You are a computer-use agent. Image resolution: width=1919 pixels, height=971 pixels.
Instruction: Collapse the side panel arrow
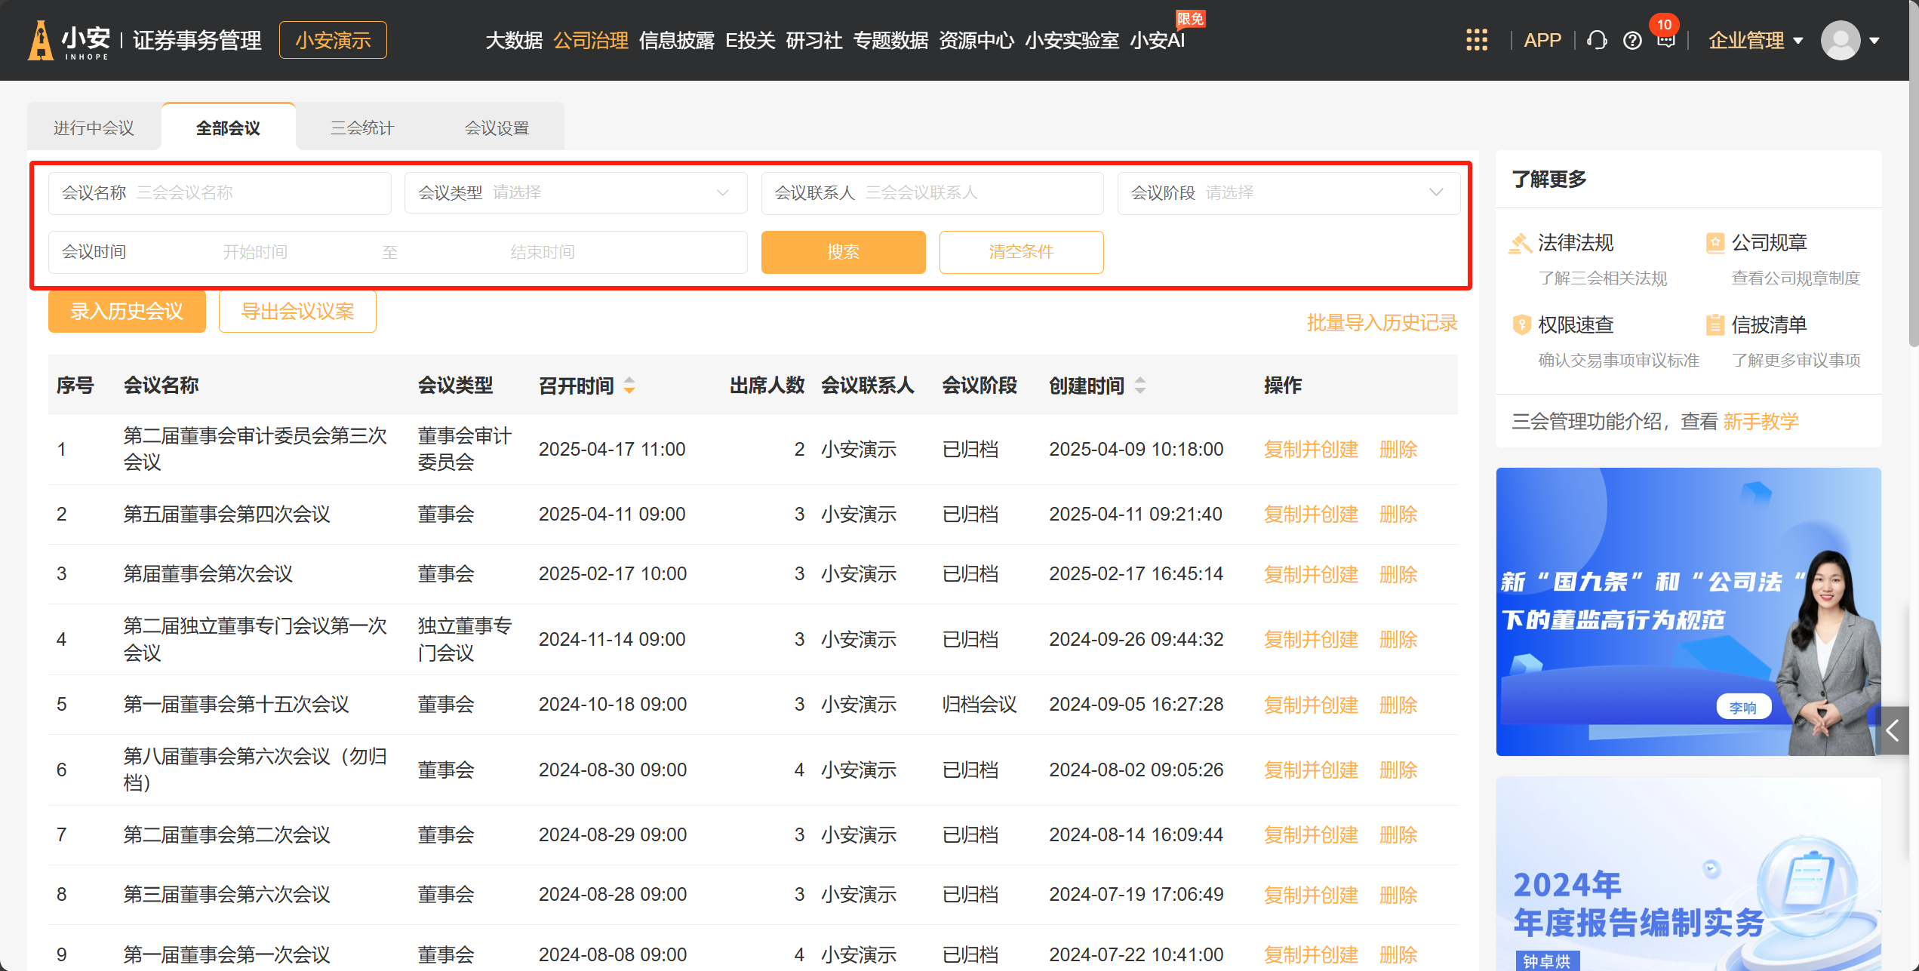pos(1893,730)
